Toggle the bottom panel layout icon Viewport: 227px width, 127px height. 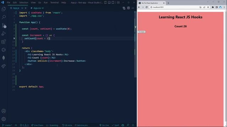pyautogui.click(x=109, y=2)
